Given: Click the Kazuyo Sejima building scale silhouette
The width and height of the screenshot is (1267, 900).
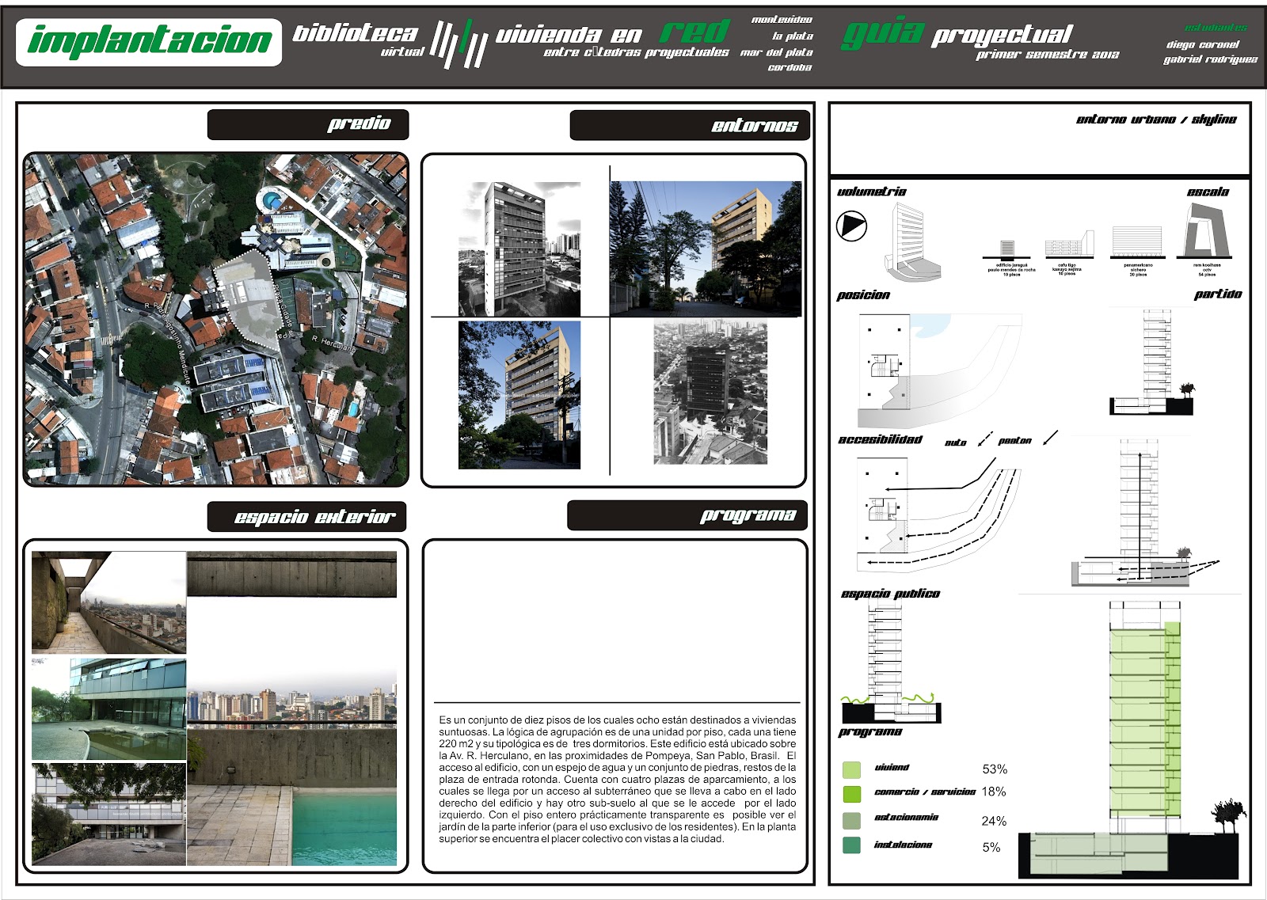Looking at the screenshot, I should [1069, 245].
